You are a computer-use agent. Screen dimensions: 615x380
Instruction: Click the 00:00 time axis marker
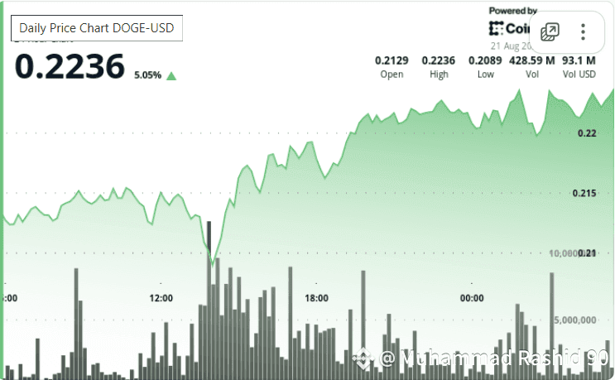[472, 298]
